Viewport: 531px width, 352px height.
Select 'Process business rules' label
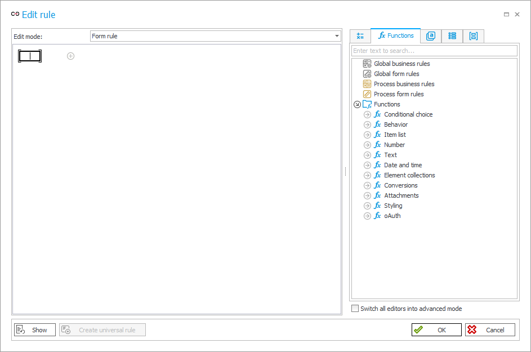click(x=404, y=84)
